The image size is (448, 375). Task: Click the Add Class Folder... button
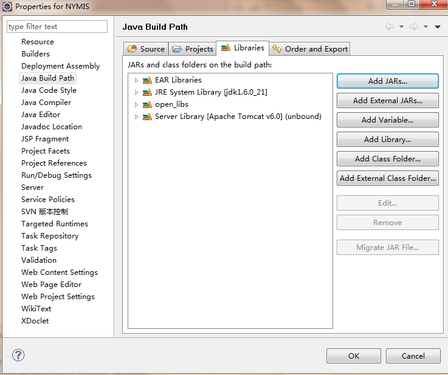pos(388,159)
